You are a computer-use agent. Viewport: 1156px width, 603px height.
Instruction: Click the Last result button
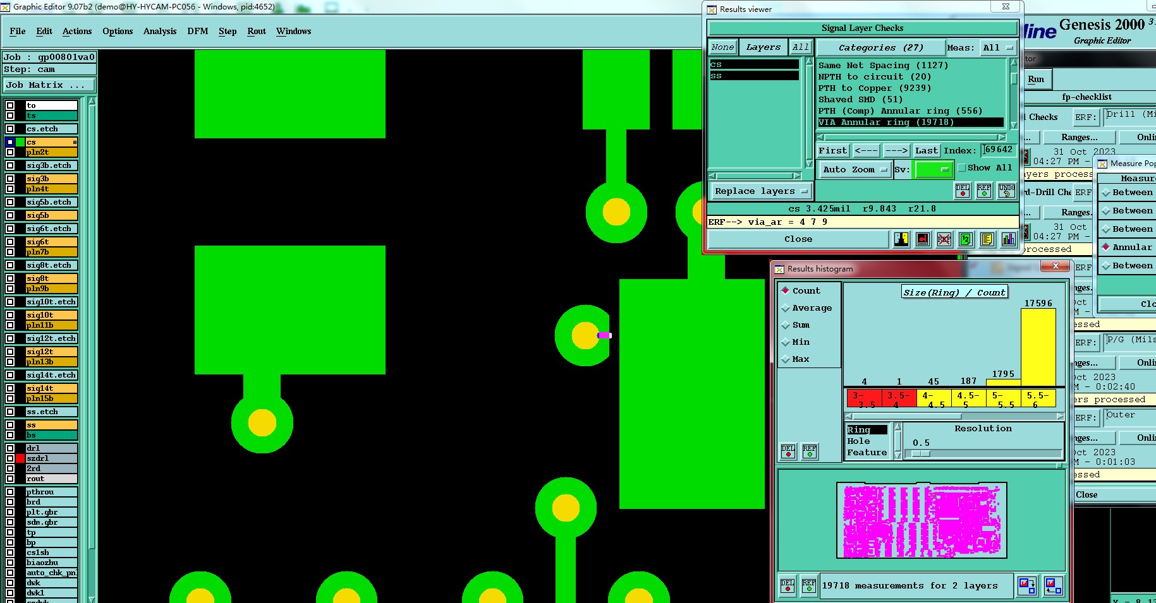tap(926, 150)
